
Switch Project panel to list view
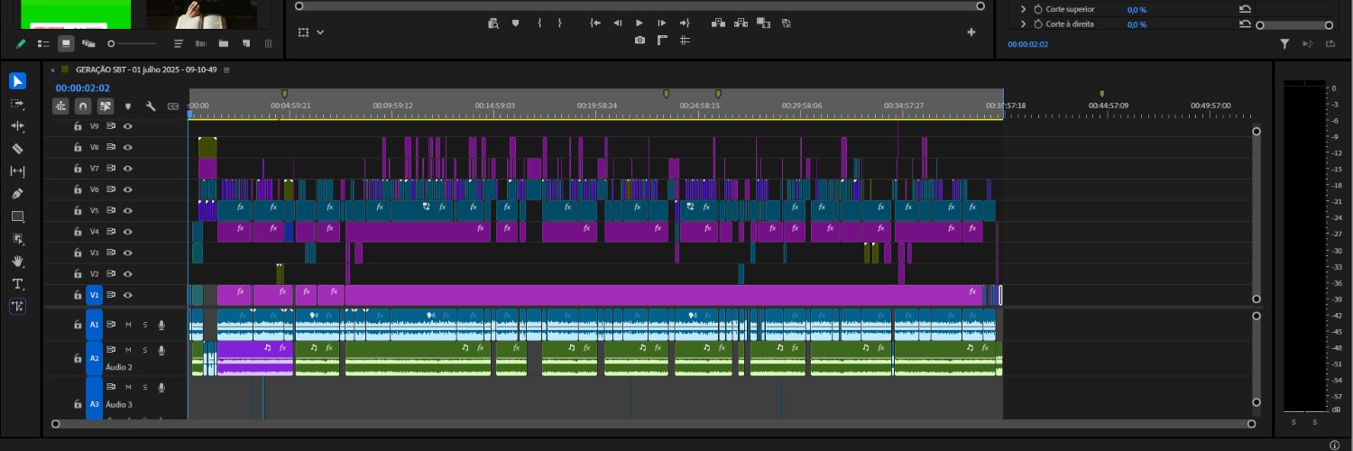tap(43, 43)
